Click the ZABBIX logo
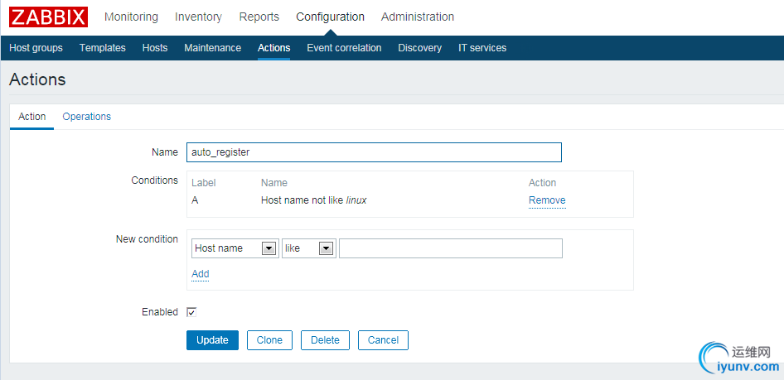Image resolution: width=784 pixels, height=380 pixels. (48, 17)
